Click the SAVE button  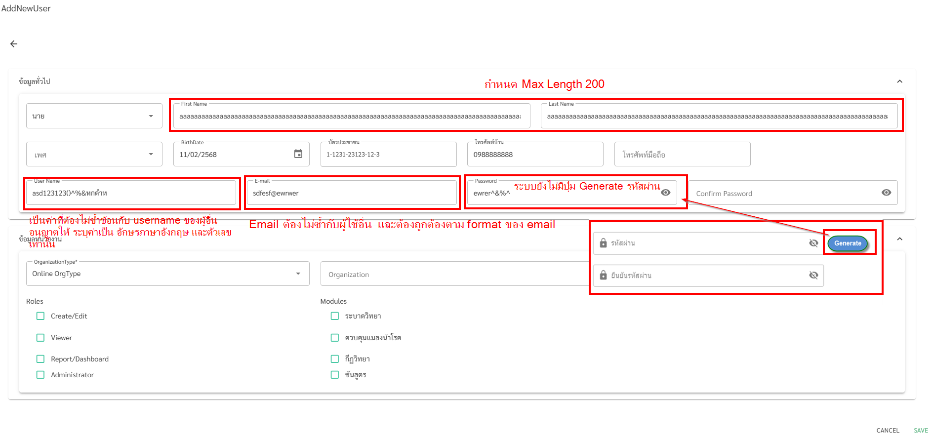pos(920,430)
